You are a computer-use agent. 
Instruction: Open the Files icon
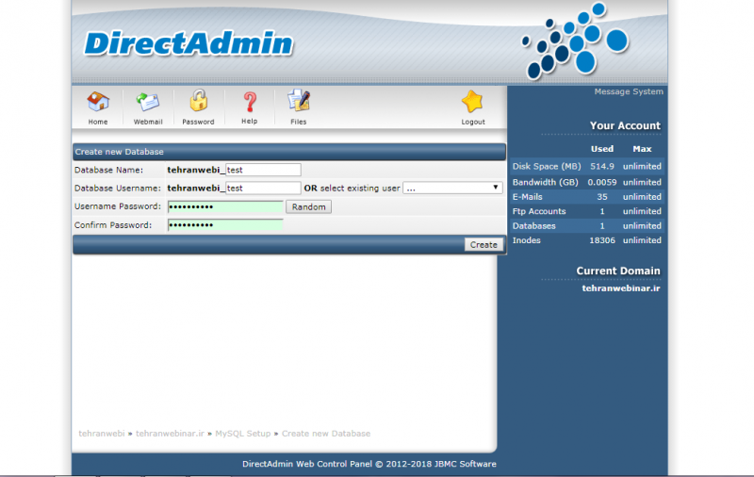pos(299,102)
